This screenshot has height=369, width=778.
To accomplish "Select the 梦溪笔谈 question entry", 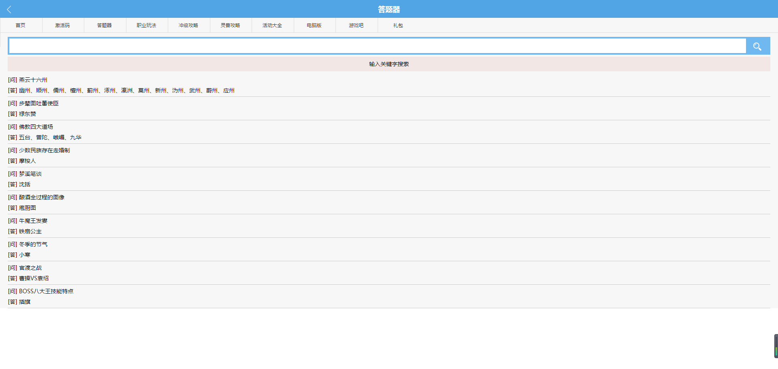I will click(x=30, y=174).
